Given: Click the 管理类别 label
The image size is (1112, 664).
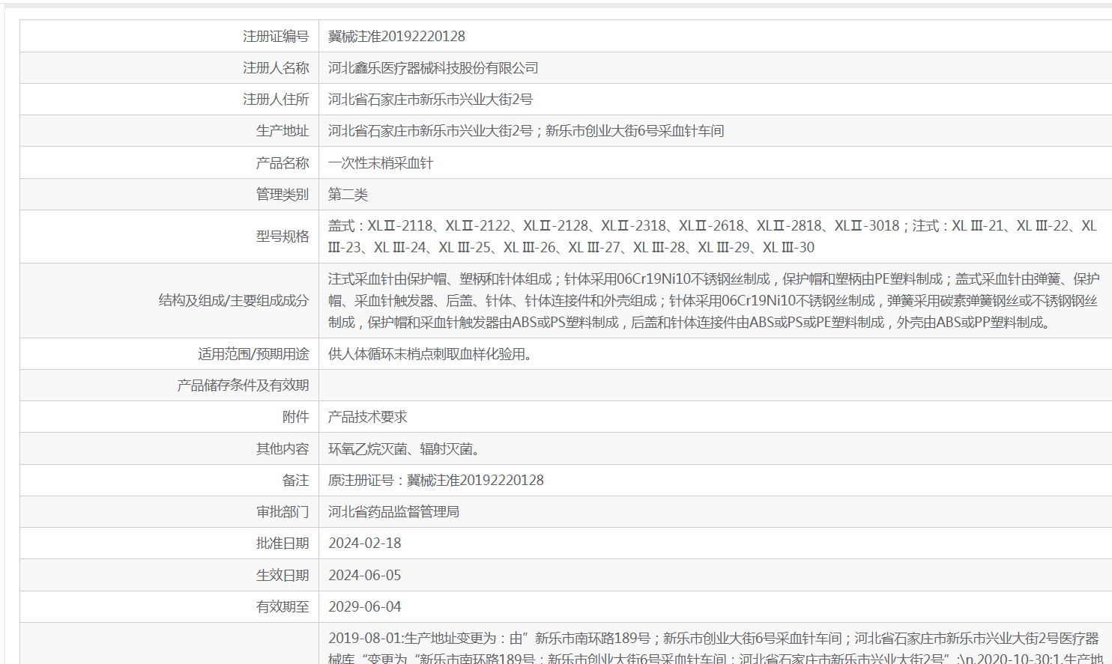Looking at the screenshot, I should coord(282,194).
